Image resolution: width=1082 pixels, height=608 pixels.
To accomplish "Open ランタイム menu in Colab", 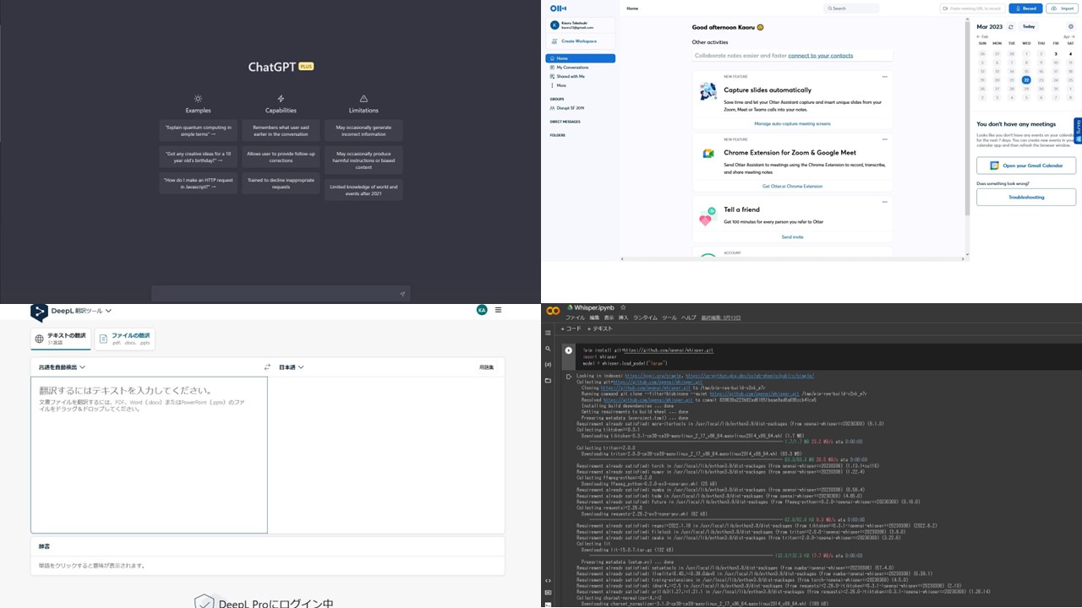I will pos(645,318).
